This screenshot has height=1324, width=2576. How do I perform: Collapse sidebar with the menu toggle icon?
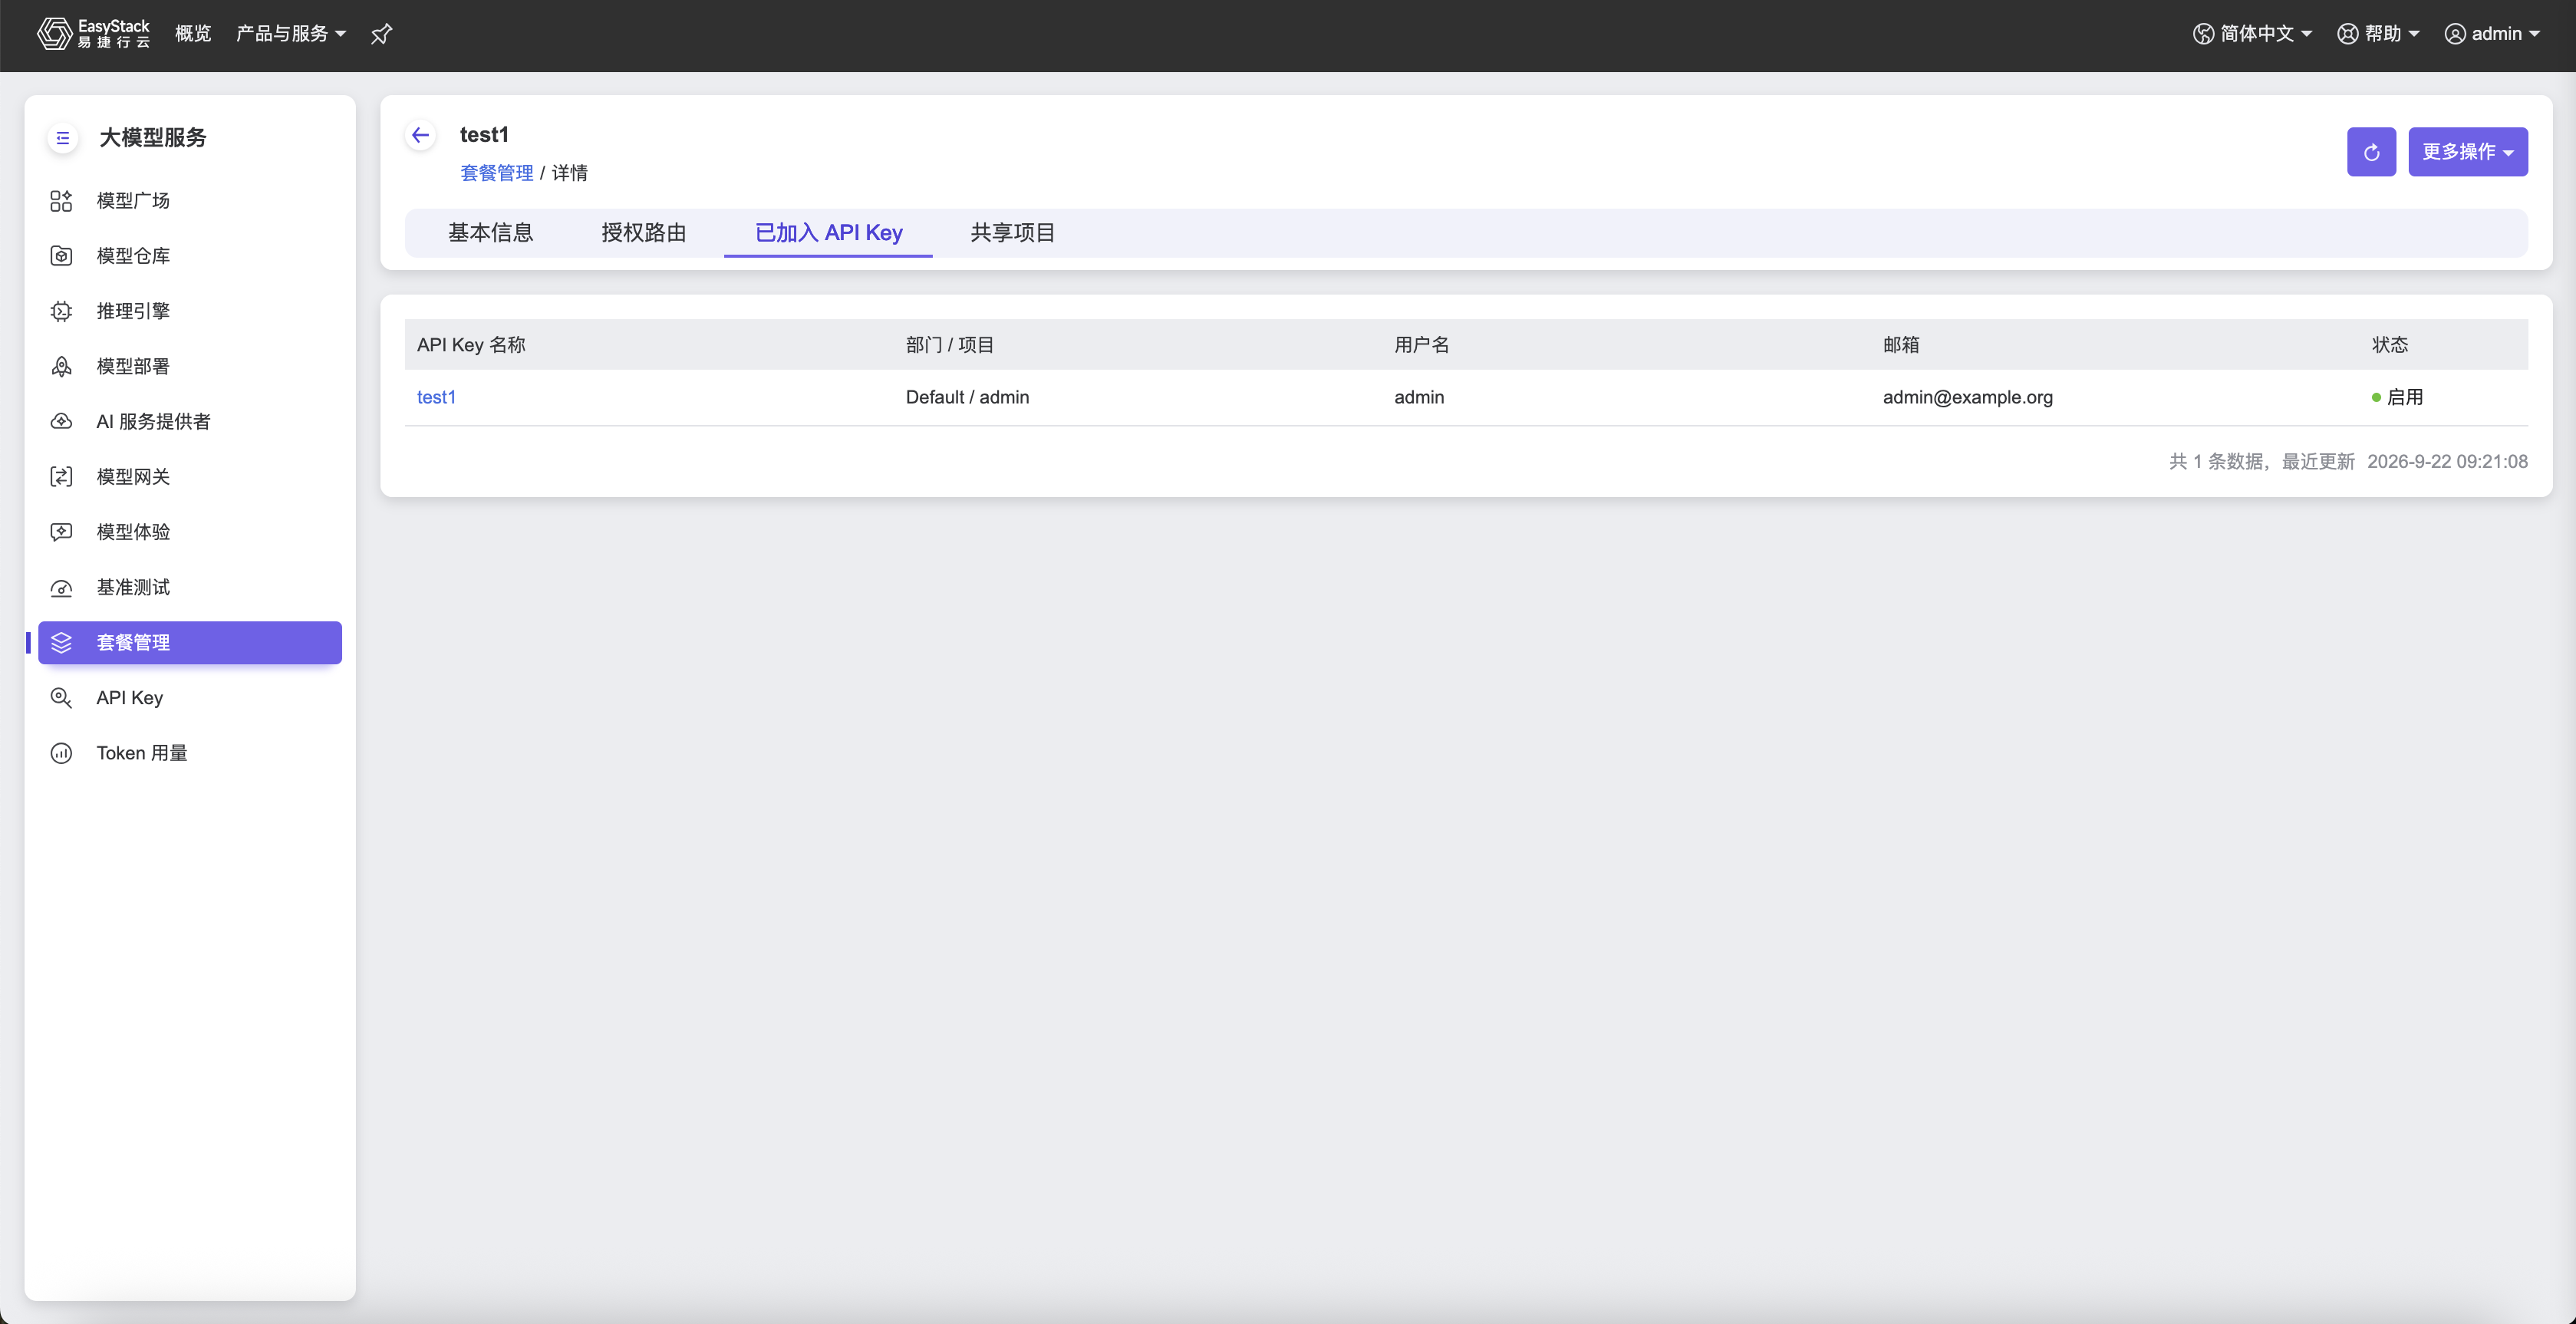click(x=62, y=138)
